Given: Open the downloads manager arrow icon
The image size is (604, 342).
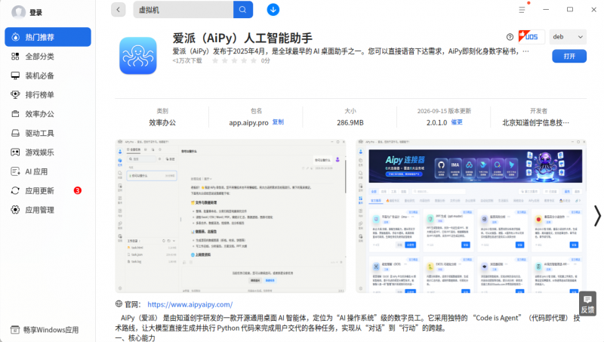Looking at the screenshot, I should click(273, 10).
